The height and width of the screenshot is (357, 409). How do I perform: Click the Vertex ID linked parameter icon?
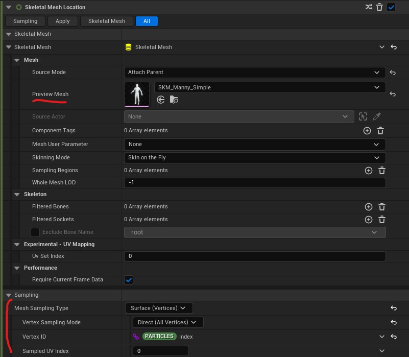click(136, 337)
